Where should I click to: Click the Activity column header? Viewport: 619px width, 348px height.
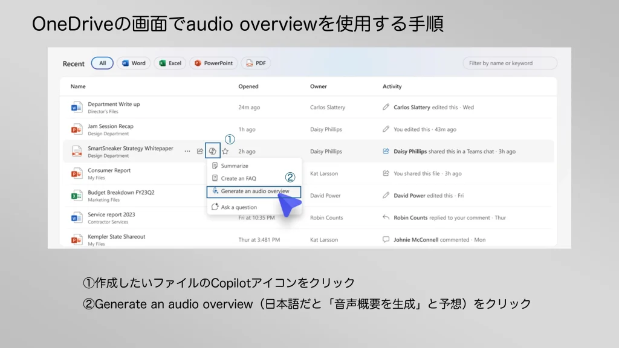tap(392, 86)
